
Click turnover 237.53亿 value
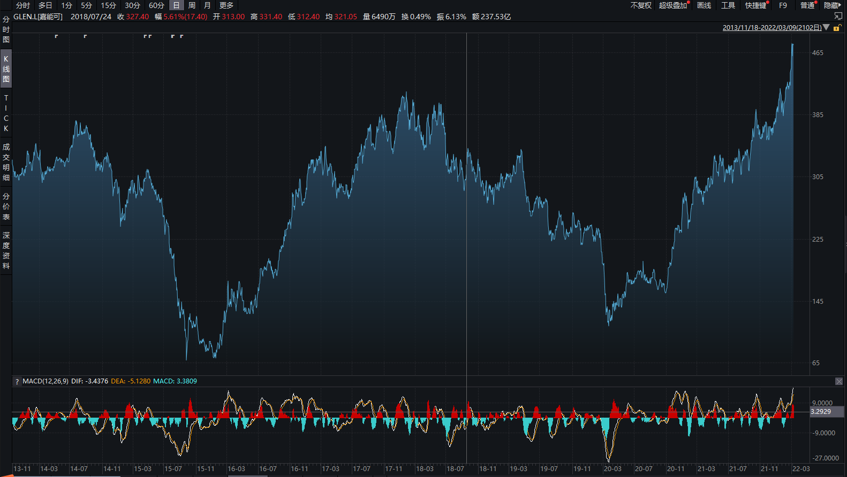tap(496, 17)
